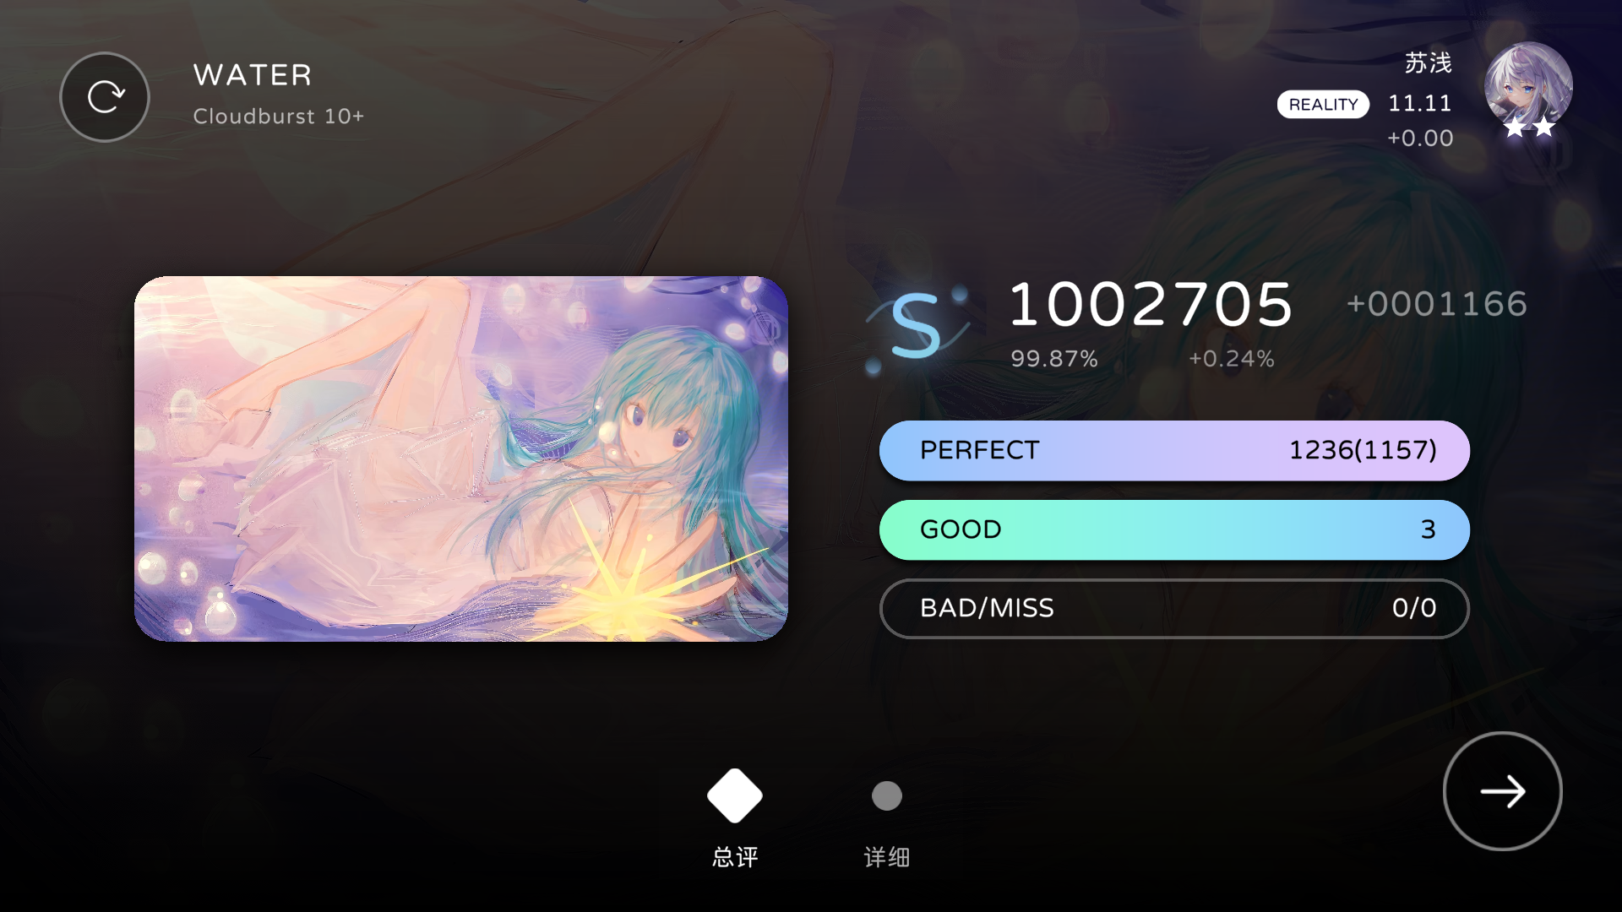Switch to the 总评 tab
Image resolution: width=1622 pixels, height=912 pixels.
pyautogui.click(x=735, y=857)
